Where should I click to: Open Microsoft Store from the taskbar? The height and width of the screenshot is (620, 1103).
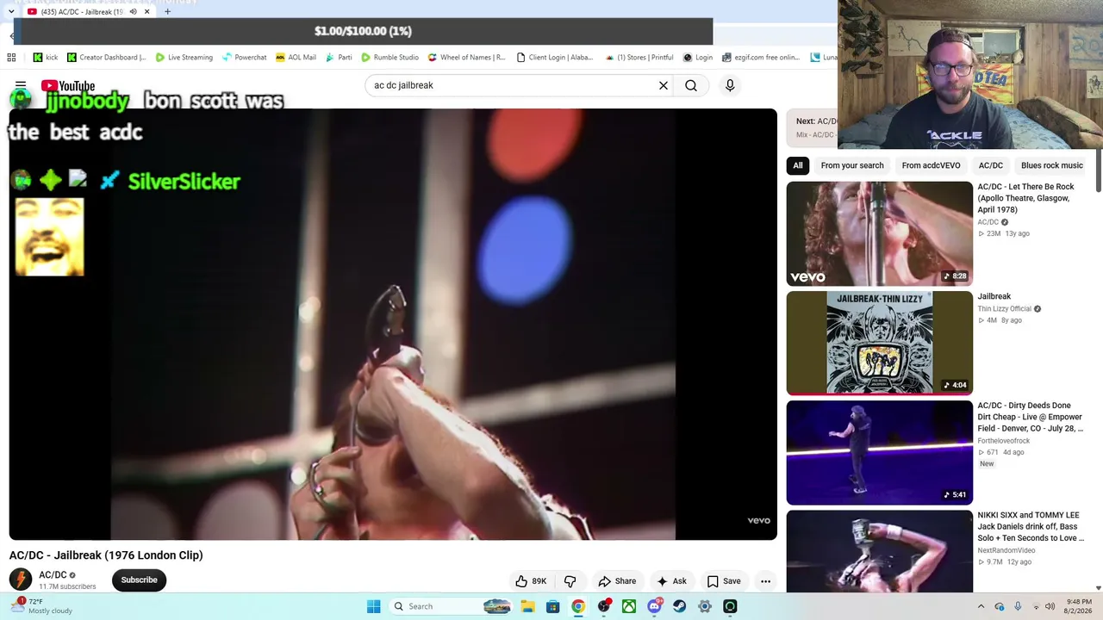[x=552, y=606]
